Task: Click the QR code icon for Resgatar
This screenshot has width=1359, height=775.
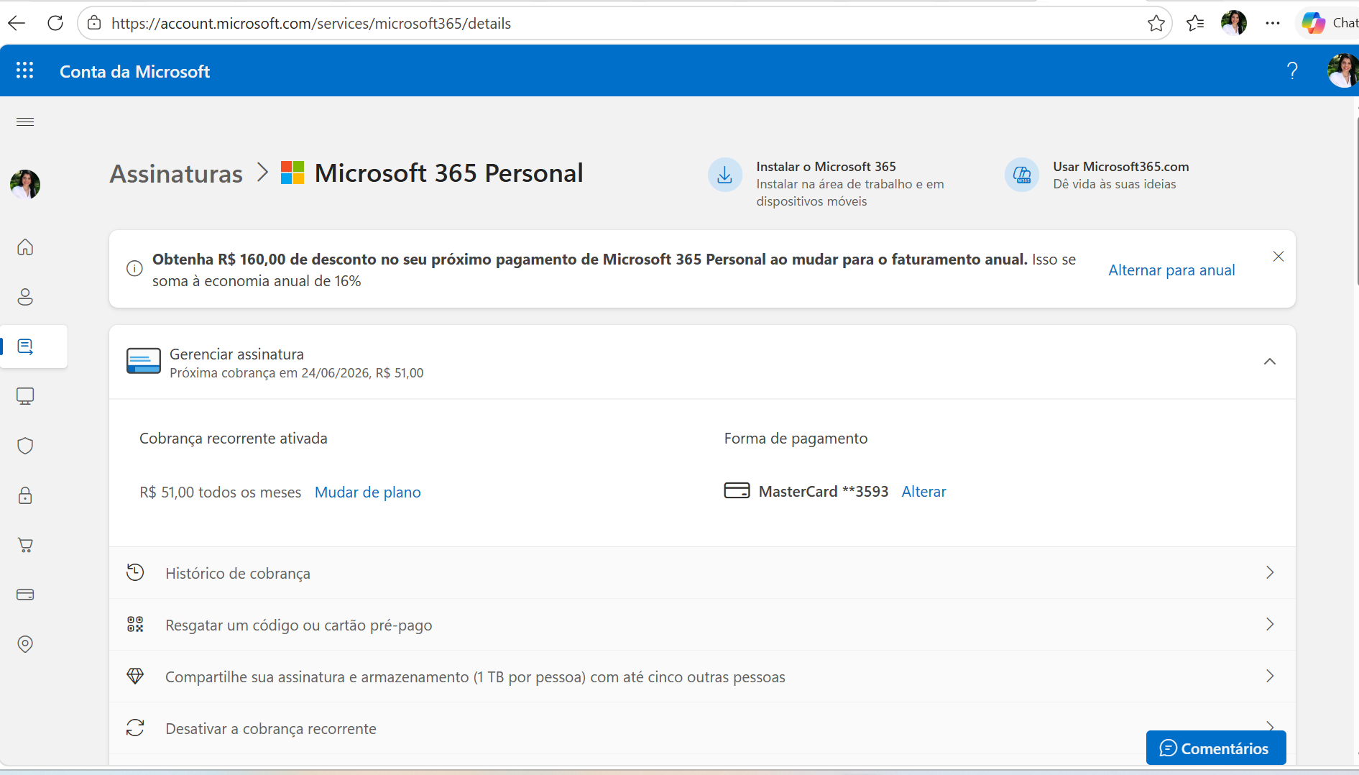Action: pos(135,624)
